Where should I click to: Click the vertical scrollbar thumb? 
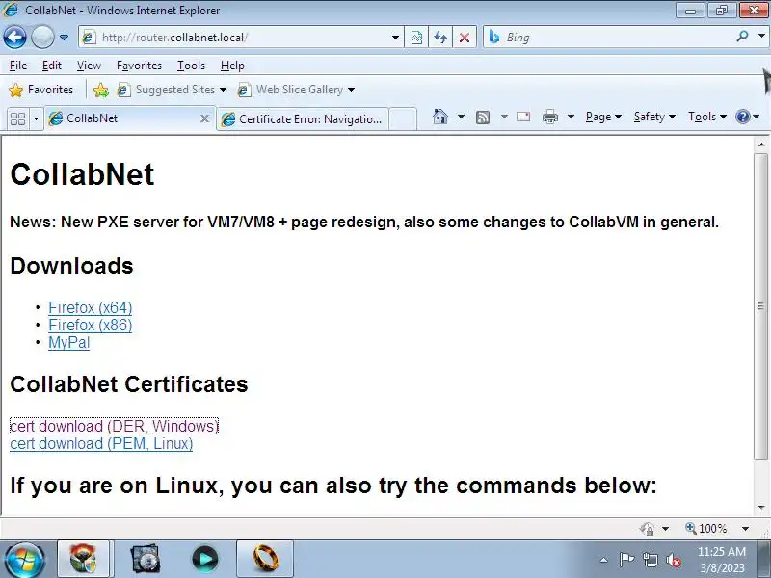(x=760, y=305)
